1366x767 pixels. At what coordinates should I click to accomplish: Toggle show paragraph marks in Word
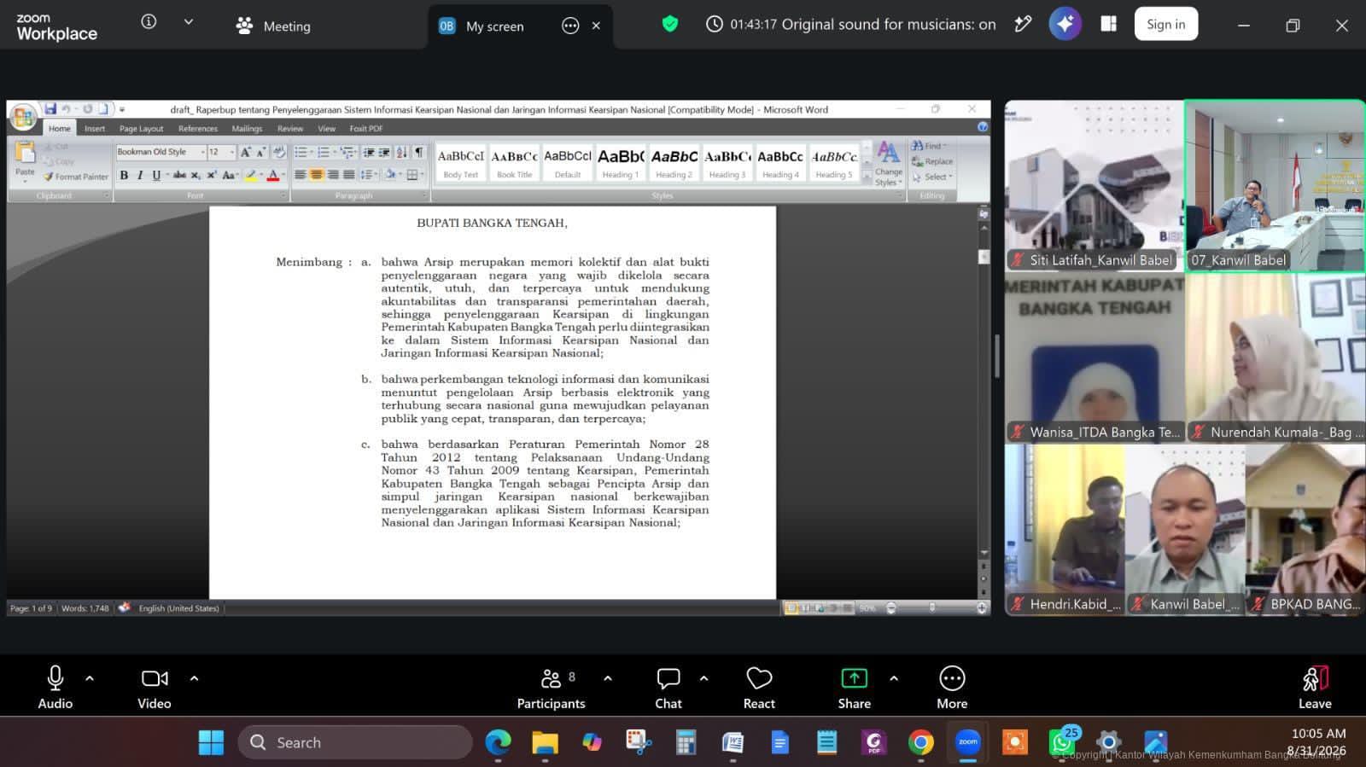418,152
